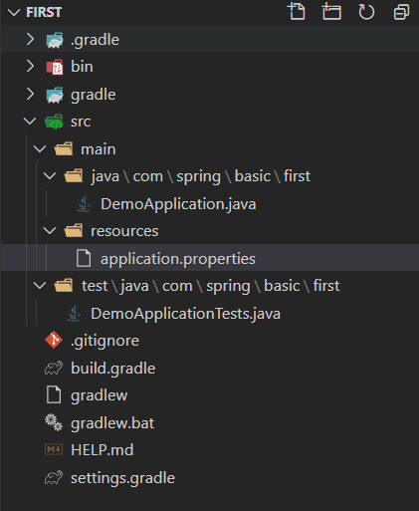
Task: Click the New Folder icon in explorer header
Action: pyautogui.click(x=331, y=12)
